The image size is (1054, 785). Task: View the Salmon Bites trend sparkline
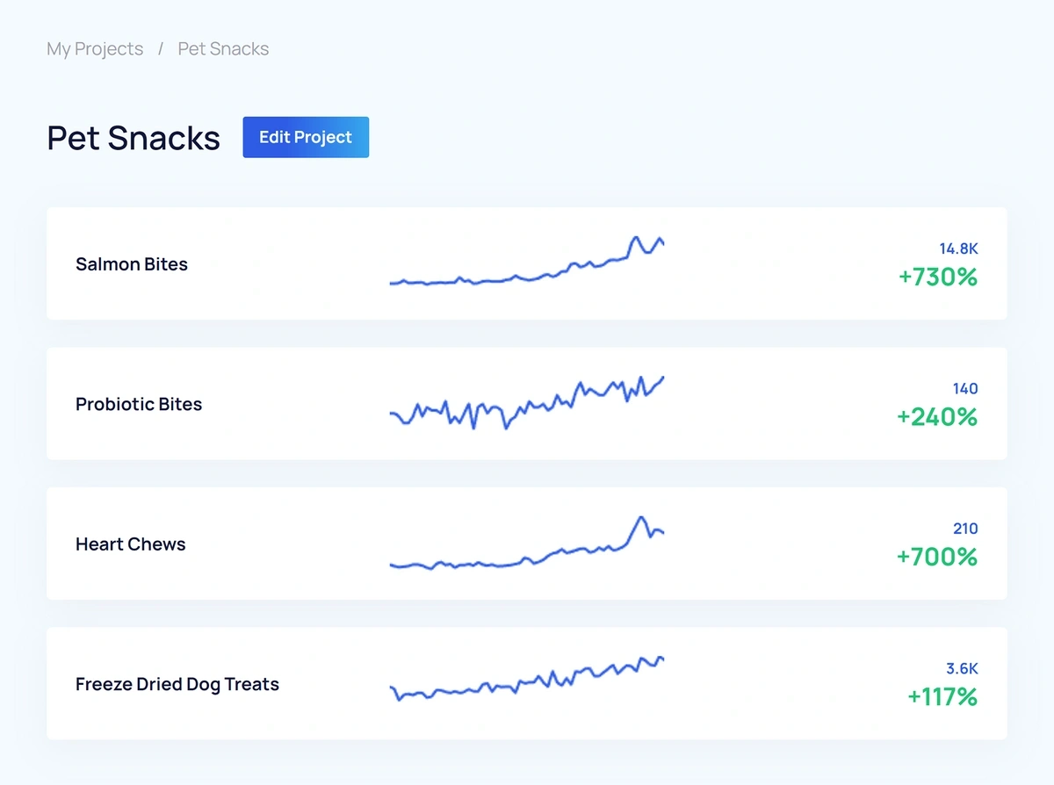pos(527,261)
